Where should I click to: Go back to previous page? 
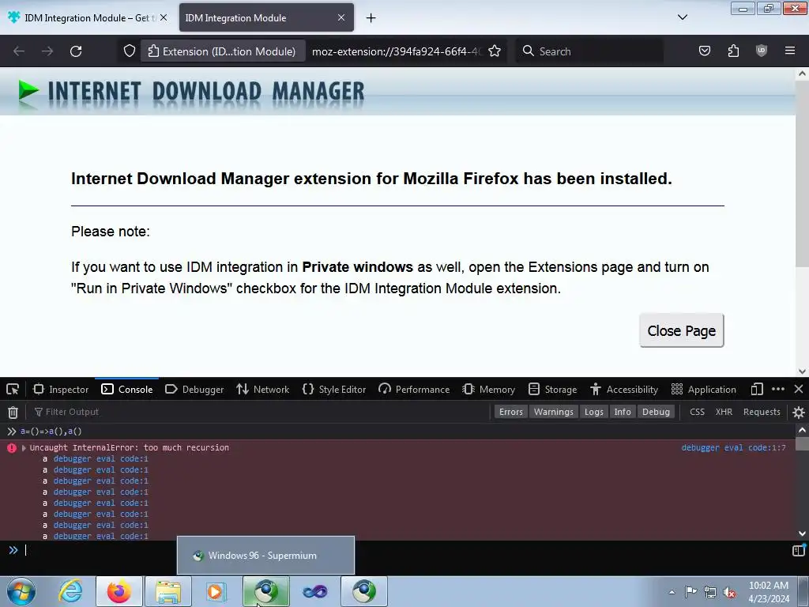coord(19,51)
